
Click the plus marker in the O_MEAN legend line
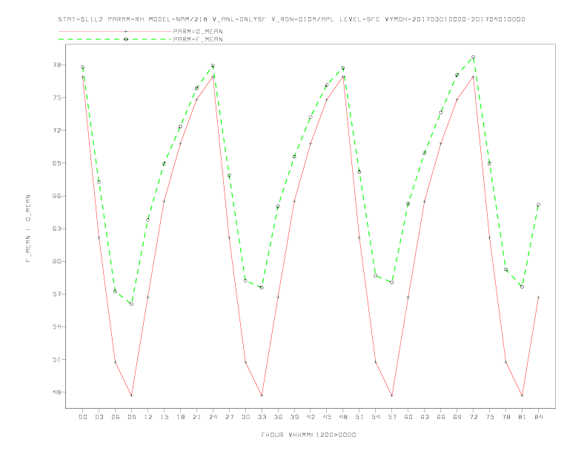click(126, 31)
